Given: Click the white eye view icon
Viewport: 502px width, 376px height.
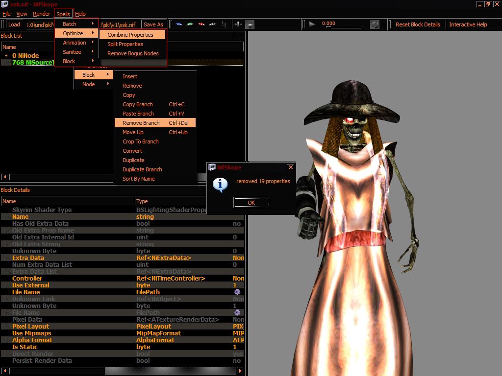Looking at the screenshot, I should click(x=213, y=24).
